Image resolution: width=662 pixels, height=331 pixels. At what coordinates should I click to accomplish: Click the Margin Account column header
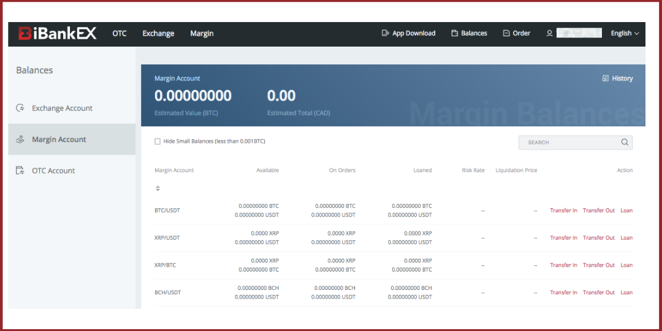pyautogui.click(x=174, y=170)
